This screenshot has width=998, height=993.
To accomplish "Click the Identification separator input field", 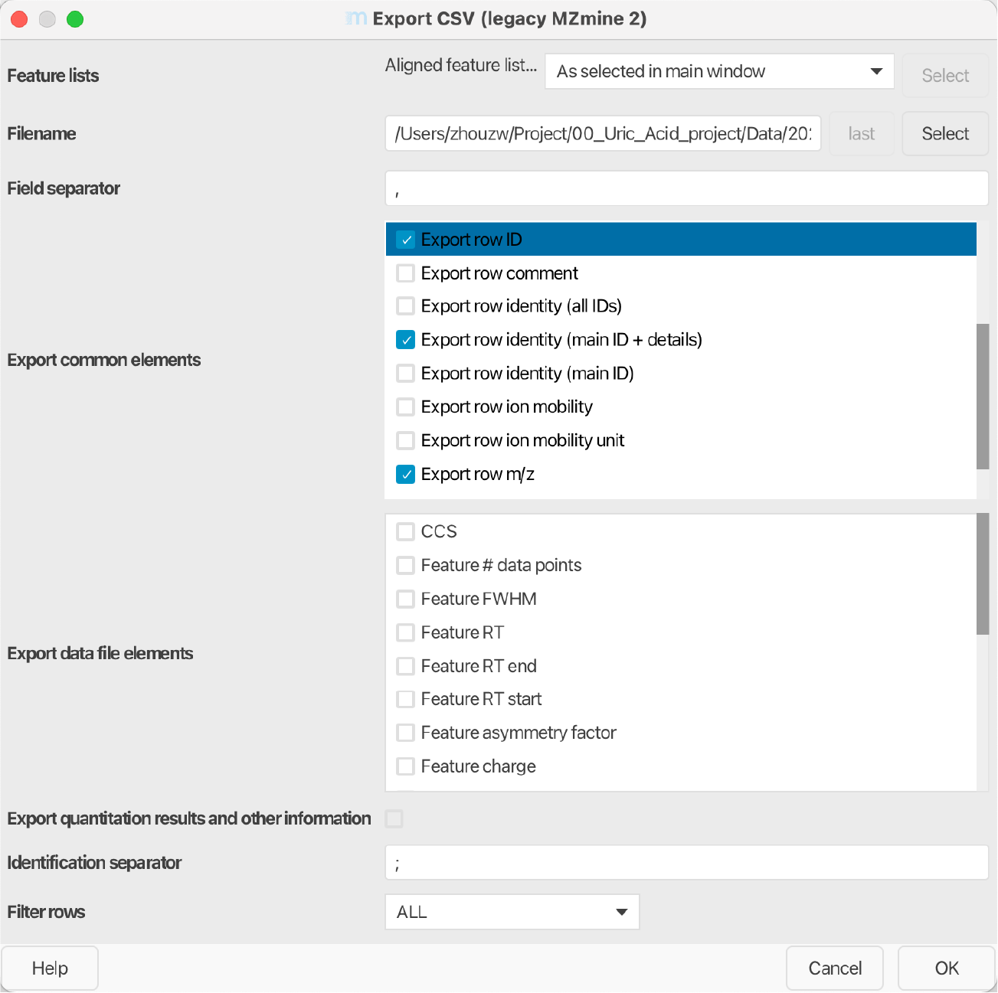I will [x=686, y=863].
